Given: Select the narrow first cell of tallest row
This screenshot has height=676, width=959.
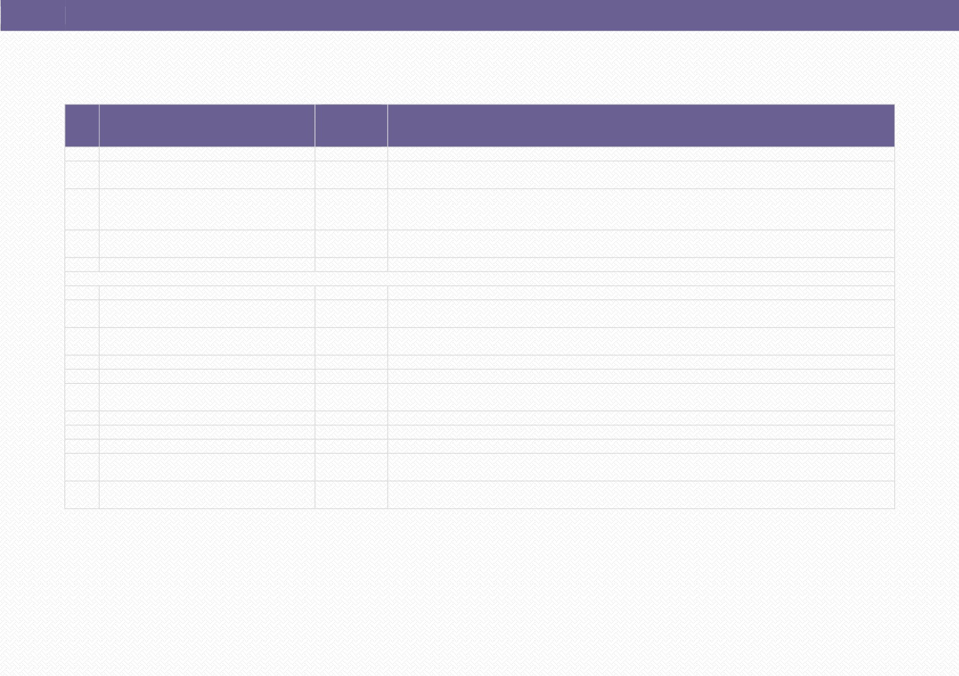Looking at the screenshot, I should pos(82,209).
